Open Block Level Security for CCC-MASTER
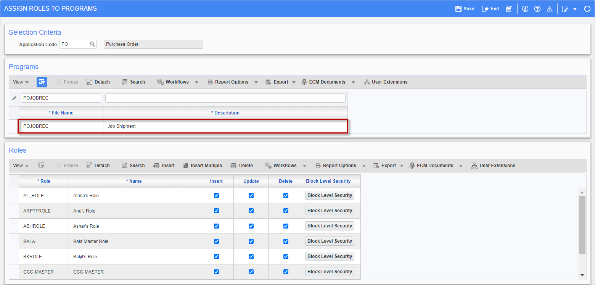The height and width of the screenshot is (285, 595). tap(330, 272)
